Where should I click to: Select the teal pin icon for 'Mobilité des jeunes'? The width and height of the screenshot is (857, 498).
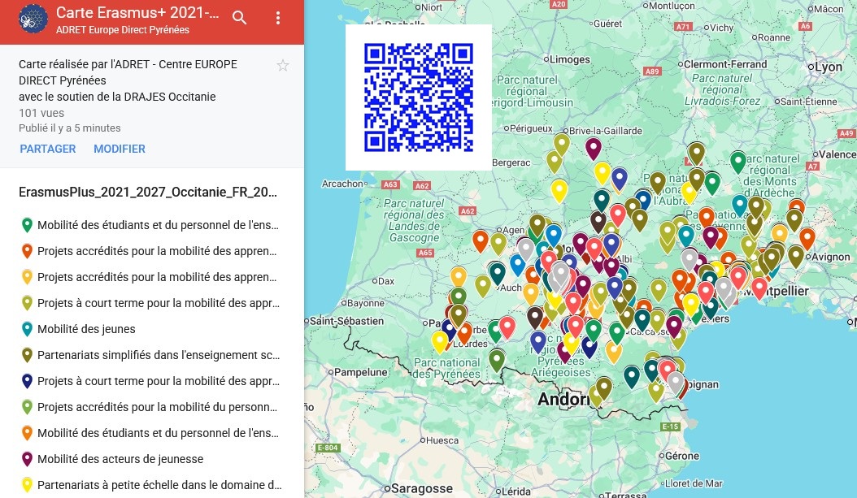pos(27,329)
